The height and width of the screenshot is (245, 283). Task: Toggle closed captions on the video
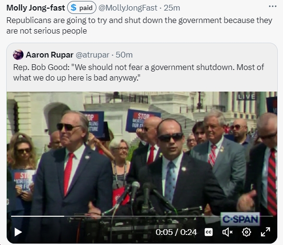click(209, 232)
